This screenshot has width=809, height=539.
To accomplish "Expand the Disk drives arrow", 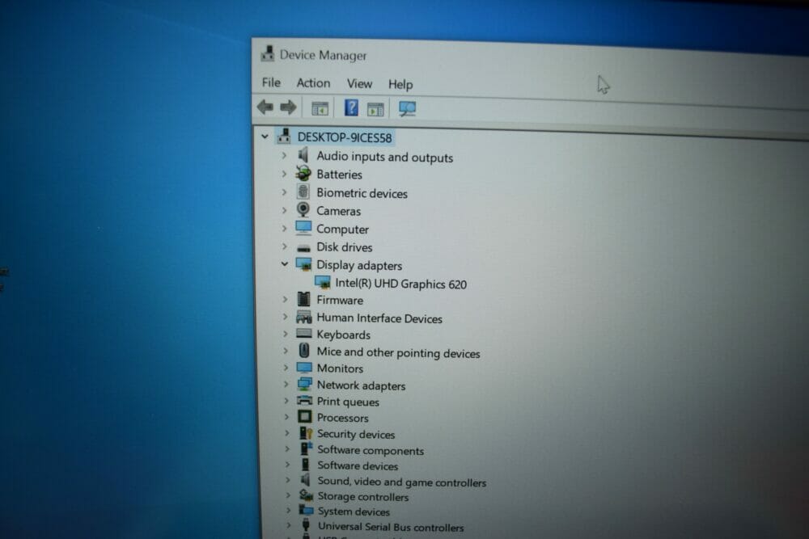I will (284, 246).
